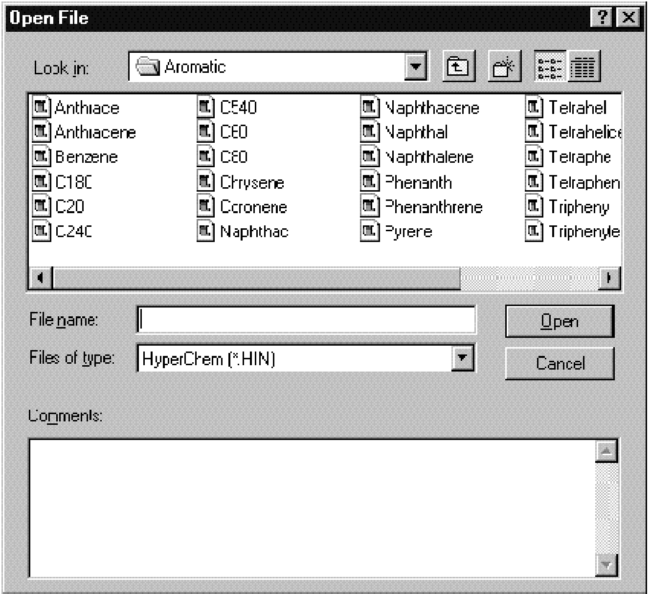
Task: Switch to Details view icon
Action: click(x=583, y=66)
